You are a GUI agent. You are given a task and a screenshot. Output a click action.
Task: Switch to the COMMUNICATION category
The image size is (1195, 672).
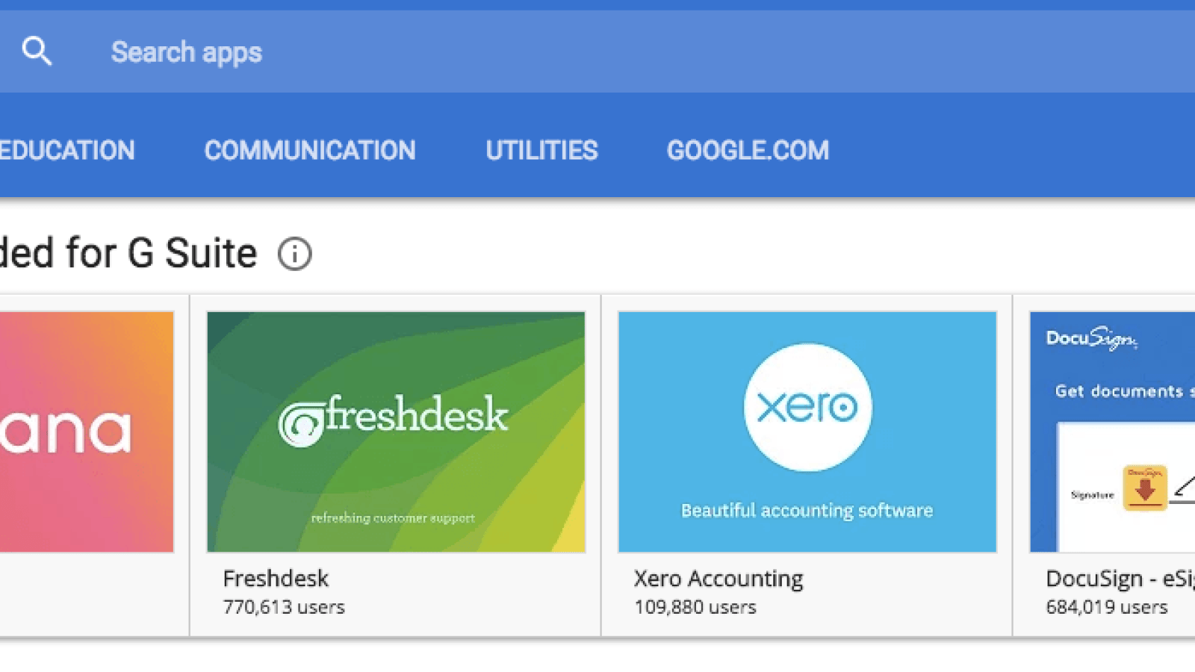(x=310, y=150)
